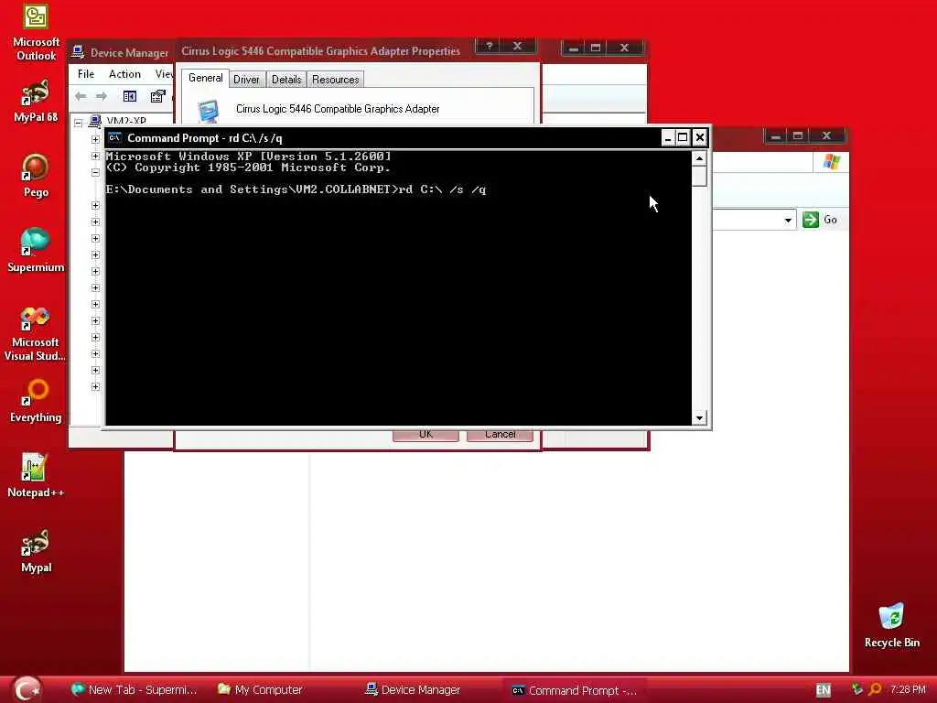Click the Device Manager back arrow
The height and width of the screenshot is (703, 937).
point(81,96)
